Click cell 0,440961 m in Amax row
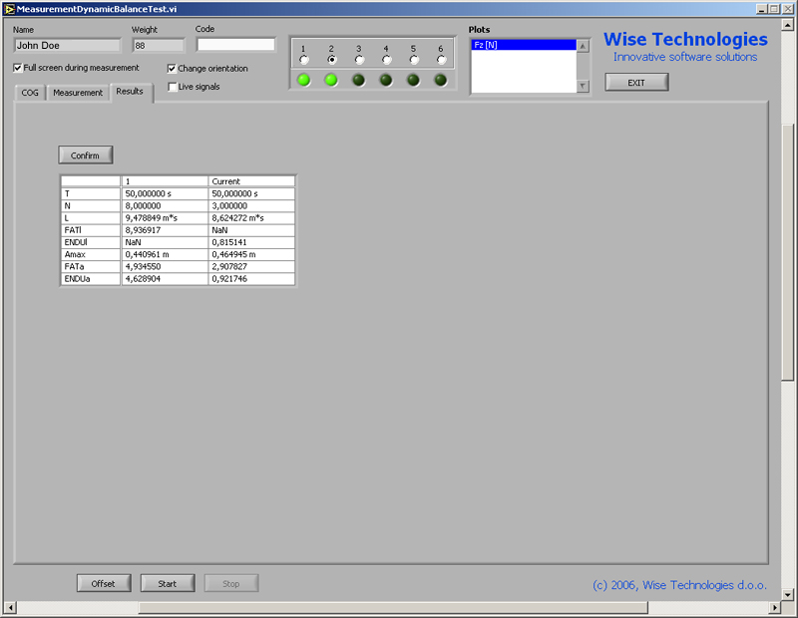Image resolution: width=798 pixels, height=618 pixels. pyautogui.click(x=165, y=255)
